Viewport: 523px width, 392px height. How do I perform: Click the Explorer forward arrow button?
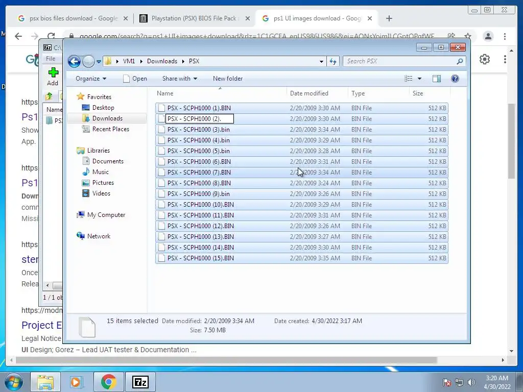88,61
